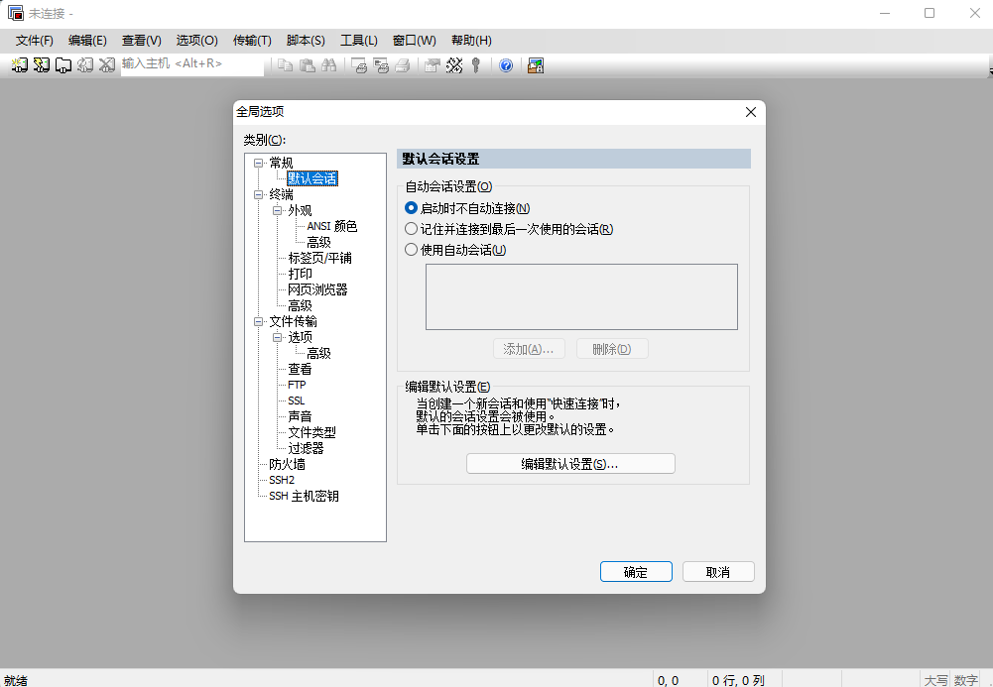
Task: Select 使用自动会话 radio option
Action: coord(410,249)
